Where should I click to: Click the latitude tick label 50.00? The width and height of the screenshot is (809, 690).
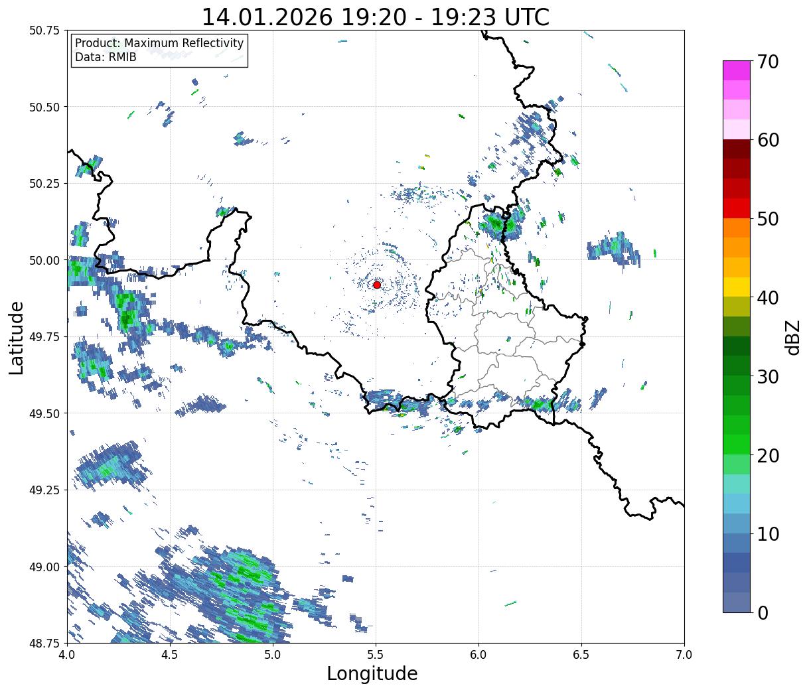(x=44, y=260)
